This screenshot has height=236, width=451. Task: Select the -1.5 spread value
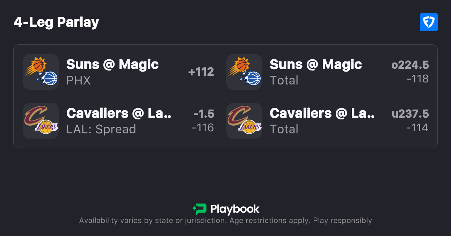(204, 114)
